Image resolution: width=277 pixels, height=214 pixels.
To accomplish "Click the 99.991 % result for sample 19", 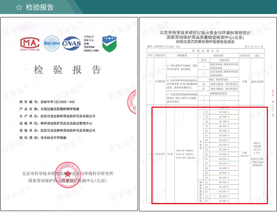I will (x=224, y=126).
